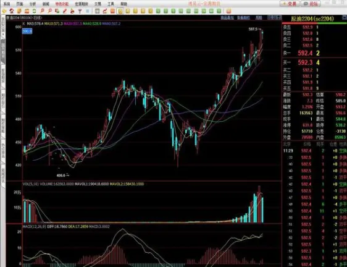
Task: Open the 系统 menu
Action: [7, 4]
